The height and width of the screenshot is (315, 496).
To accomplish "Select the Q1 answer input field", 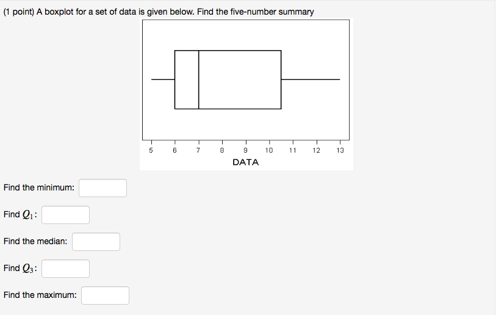I will (65, 215).
